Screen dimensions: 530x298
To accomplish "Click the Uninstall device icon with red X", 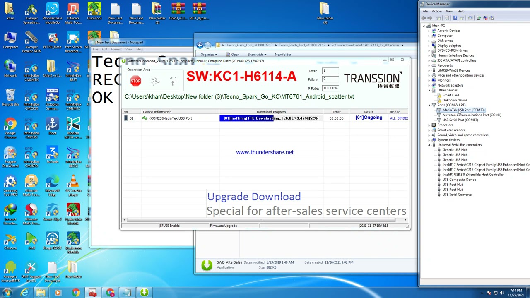I will point(485,18).
